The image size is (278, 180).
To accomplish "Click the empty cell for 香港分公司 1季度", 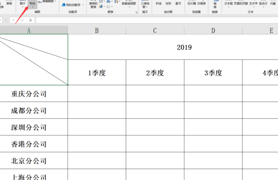I will point(97,144).
